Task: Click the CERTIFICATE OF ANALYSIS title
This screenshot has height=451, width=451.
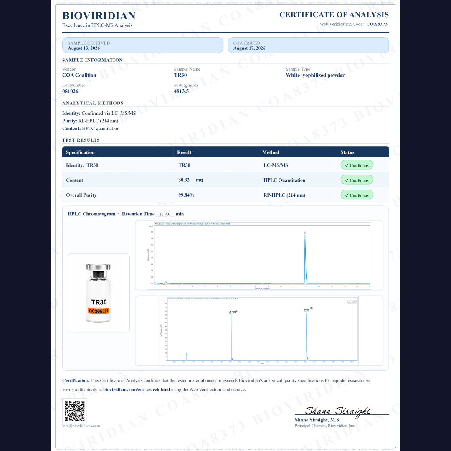Action: (334, 15)
